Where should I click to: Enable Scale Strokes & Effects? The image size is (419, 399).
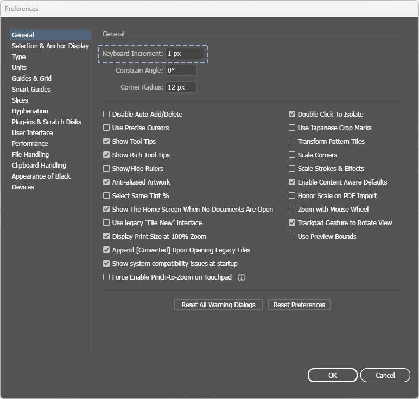pos(292,168)
